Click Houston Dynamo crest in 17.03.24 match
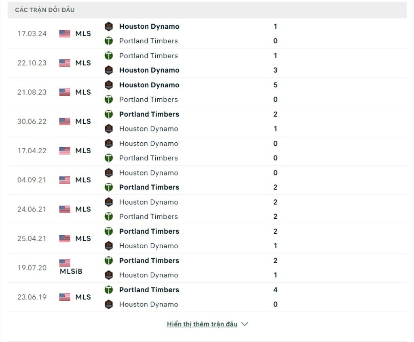 [108, 27]
